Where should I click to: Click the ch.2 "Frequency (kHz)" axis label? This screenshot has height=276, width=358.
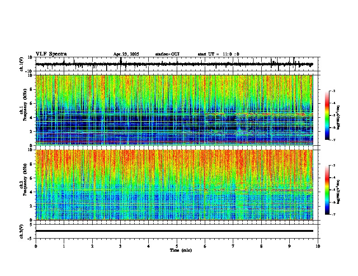(x=25, y=179)
